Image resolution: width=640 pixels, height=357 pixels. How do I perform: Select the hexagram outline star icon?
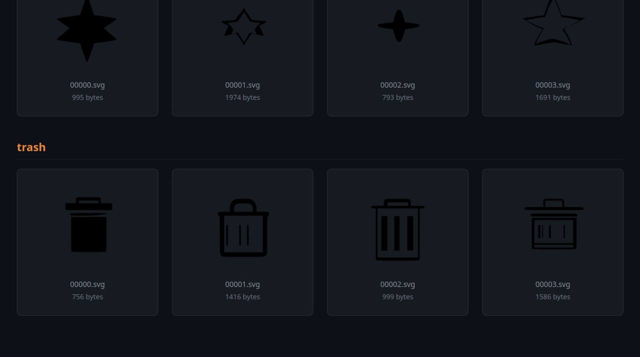coord(243,26)
